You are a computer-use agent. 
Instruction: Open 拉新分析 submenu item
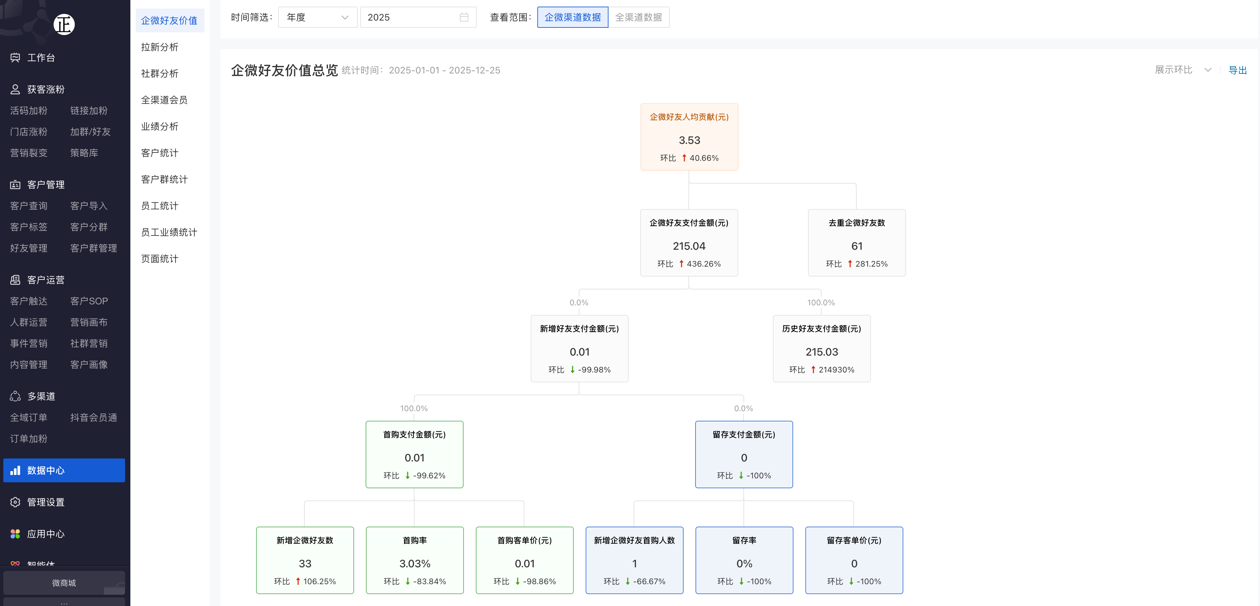[159, 47]
